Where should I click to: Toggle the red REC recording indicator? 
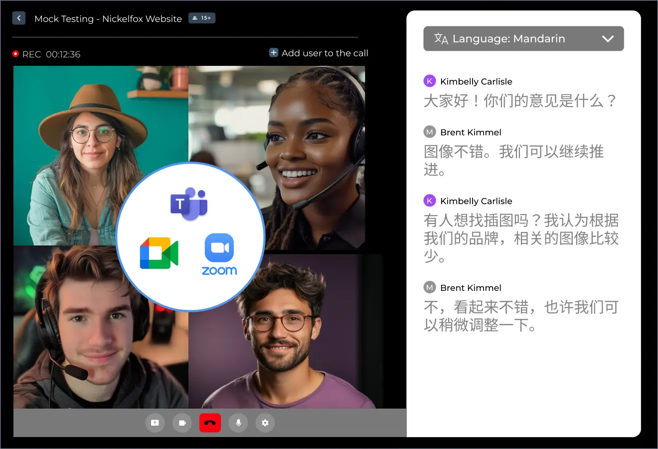click(15, 54)
